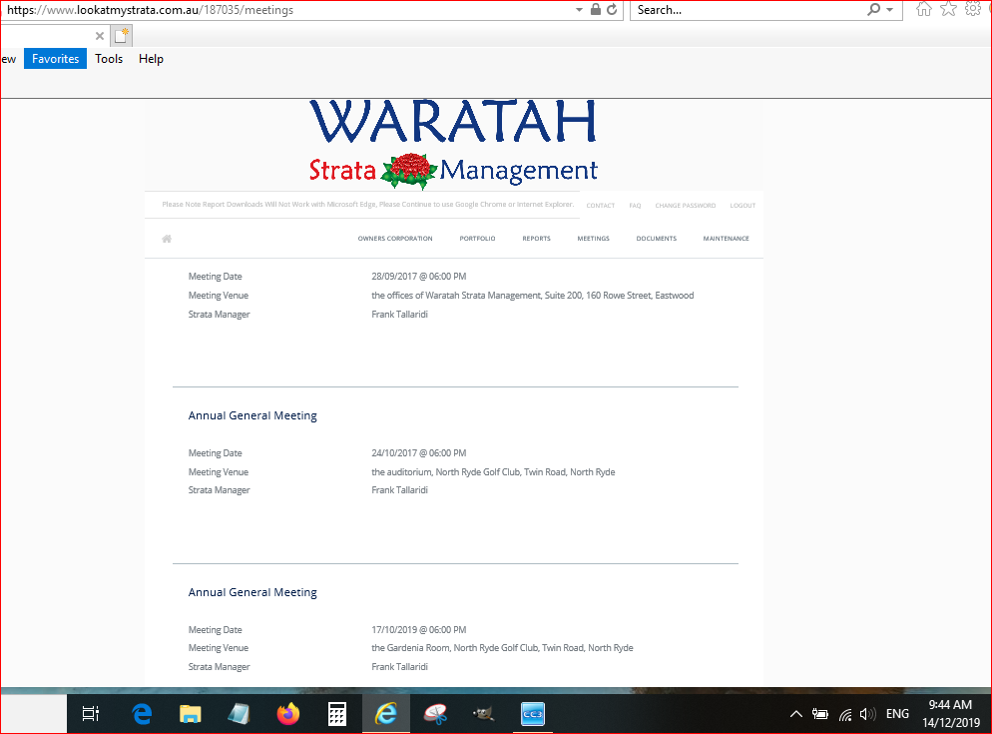Open the Meetings nav item
Image resolution: width=992 pixels, height=734 pixels.
594,239
